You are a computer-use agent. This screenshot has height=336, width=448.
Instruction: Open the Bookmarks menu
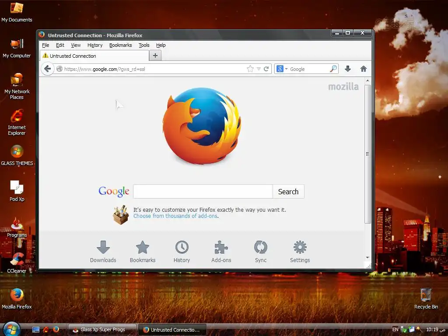point(121,45)
